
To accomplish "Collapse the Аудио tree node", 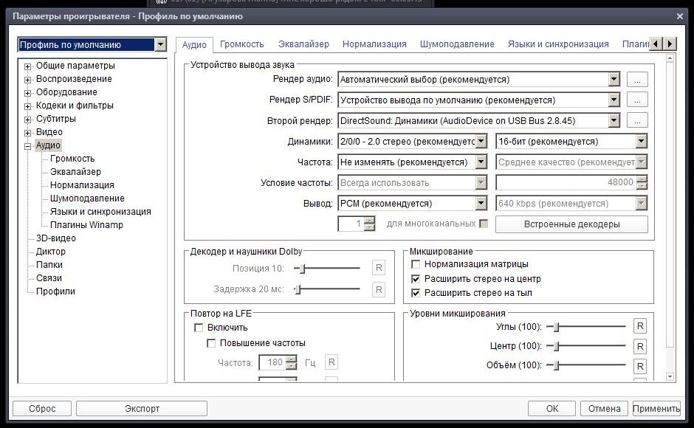I will (28, 146).
